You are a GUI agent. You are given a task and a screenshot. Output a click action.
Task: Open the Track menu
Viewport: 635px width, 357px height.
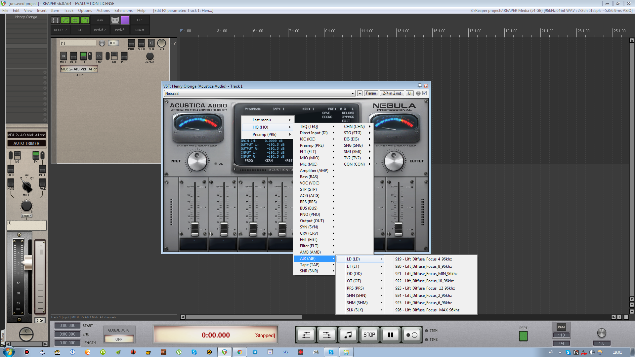tap(68, 11)
